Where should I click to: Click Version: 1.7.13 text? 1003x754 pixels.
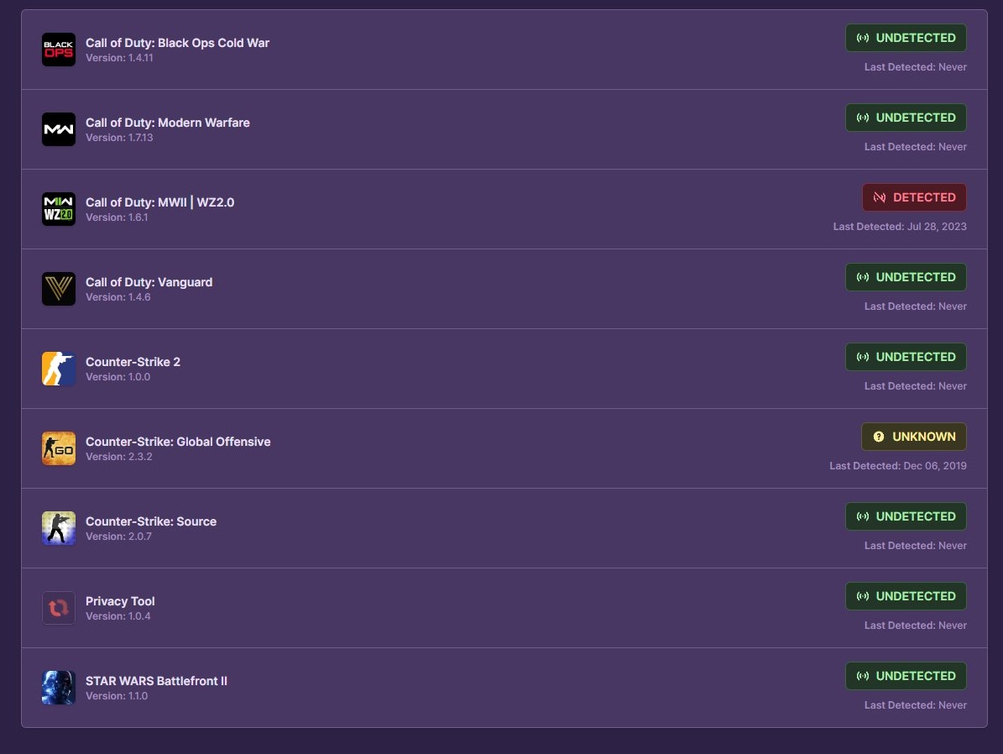coord(120,138)
